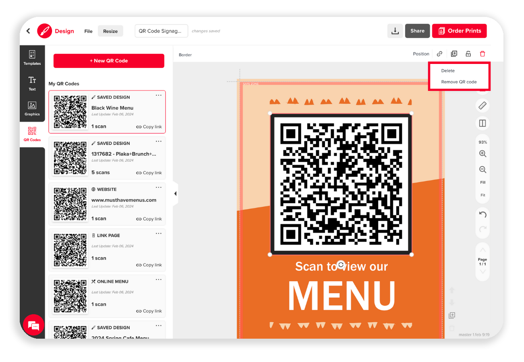Toggle the split columns view icon

pyautogui.click(x=482, y=123)
